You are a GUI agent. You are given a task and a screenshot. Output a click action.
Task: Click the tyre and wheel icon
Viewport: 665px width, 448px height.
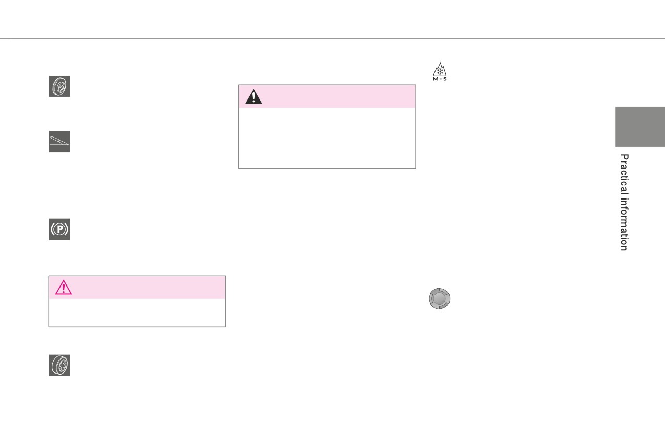[59, 366]
